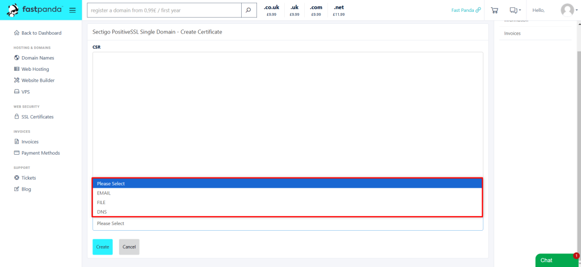The width and height of the screenshot is (581, 267).
Task: Click the Back to Dashboard home icon
Action: (16, 33)
